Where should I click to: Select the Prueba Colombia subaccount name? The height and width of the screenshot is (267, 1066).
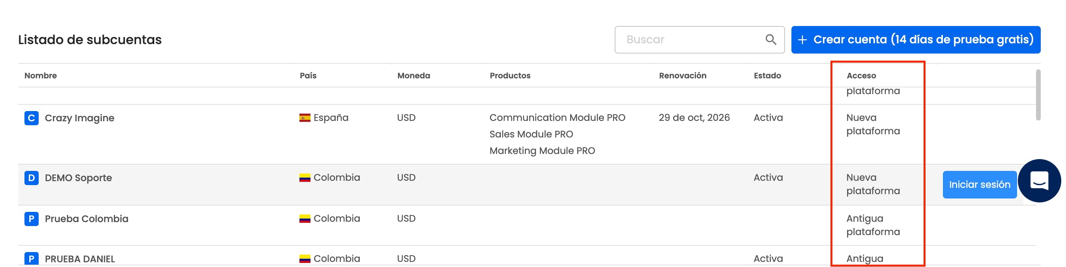[86, 219]
